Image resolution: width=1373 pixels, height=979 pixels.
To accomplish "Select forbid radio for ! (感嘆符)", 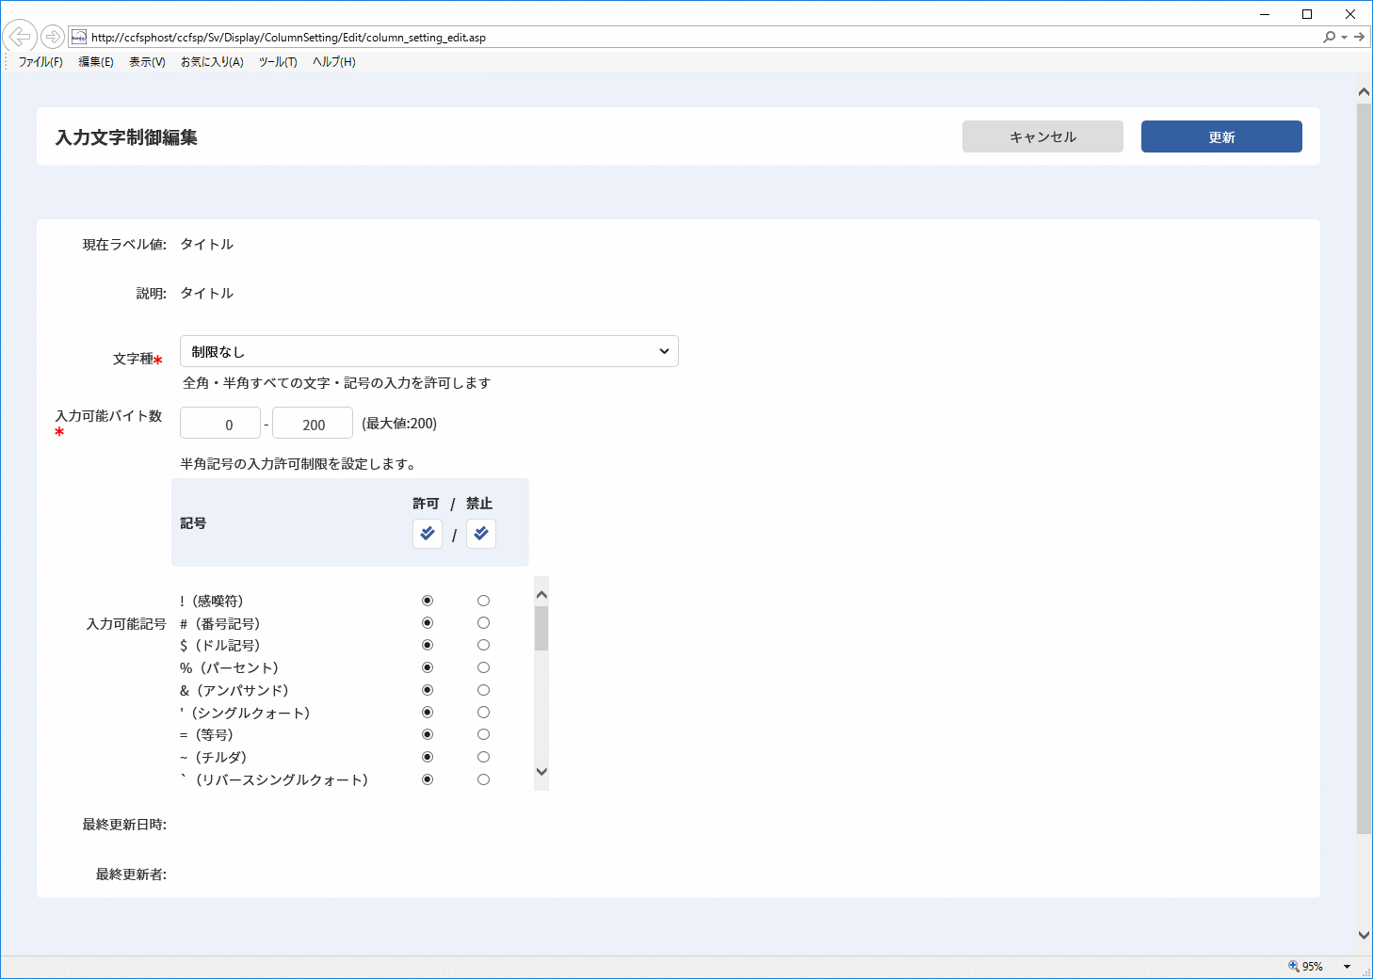I will tap(483, 601).
